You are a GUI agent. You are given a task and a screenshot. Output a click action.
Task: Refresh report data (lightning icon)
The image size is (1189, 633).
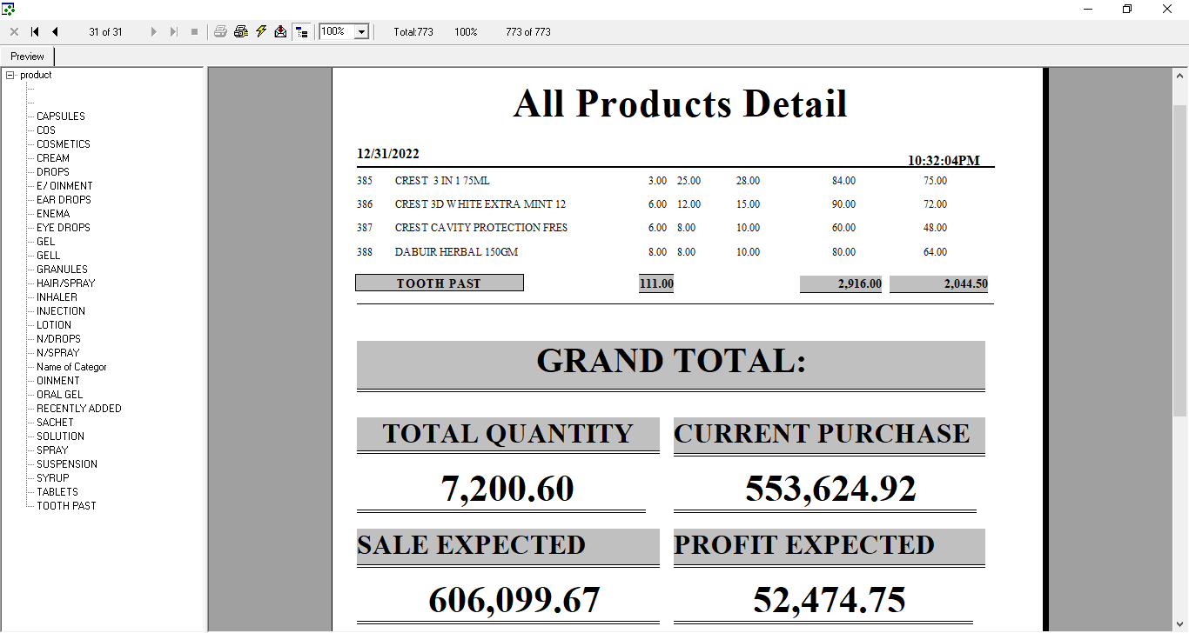[261, 32]
